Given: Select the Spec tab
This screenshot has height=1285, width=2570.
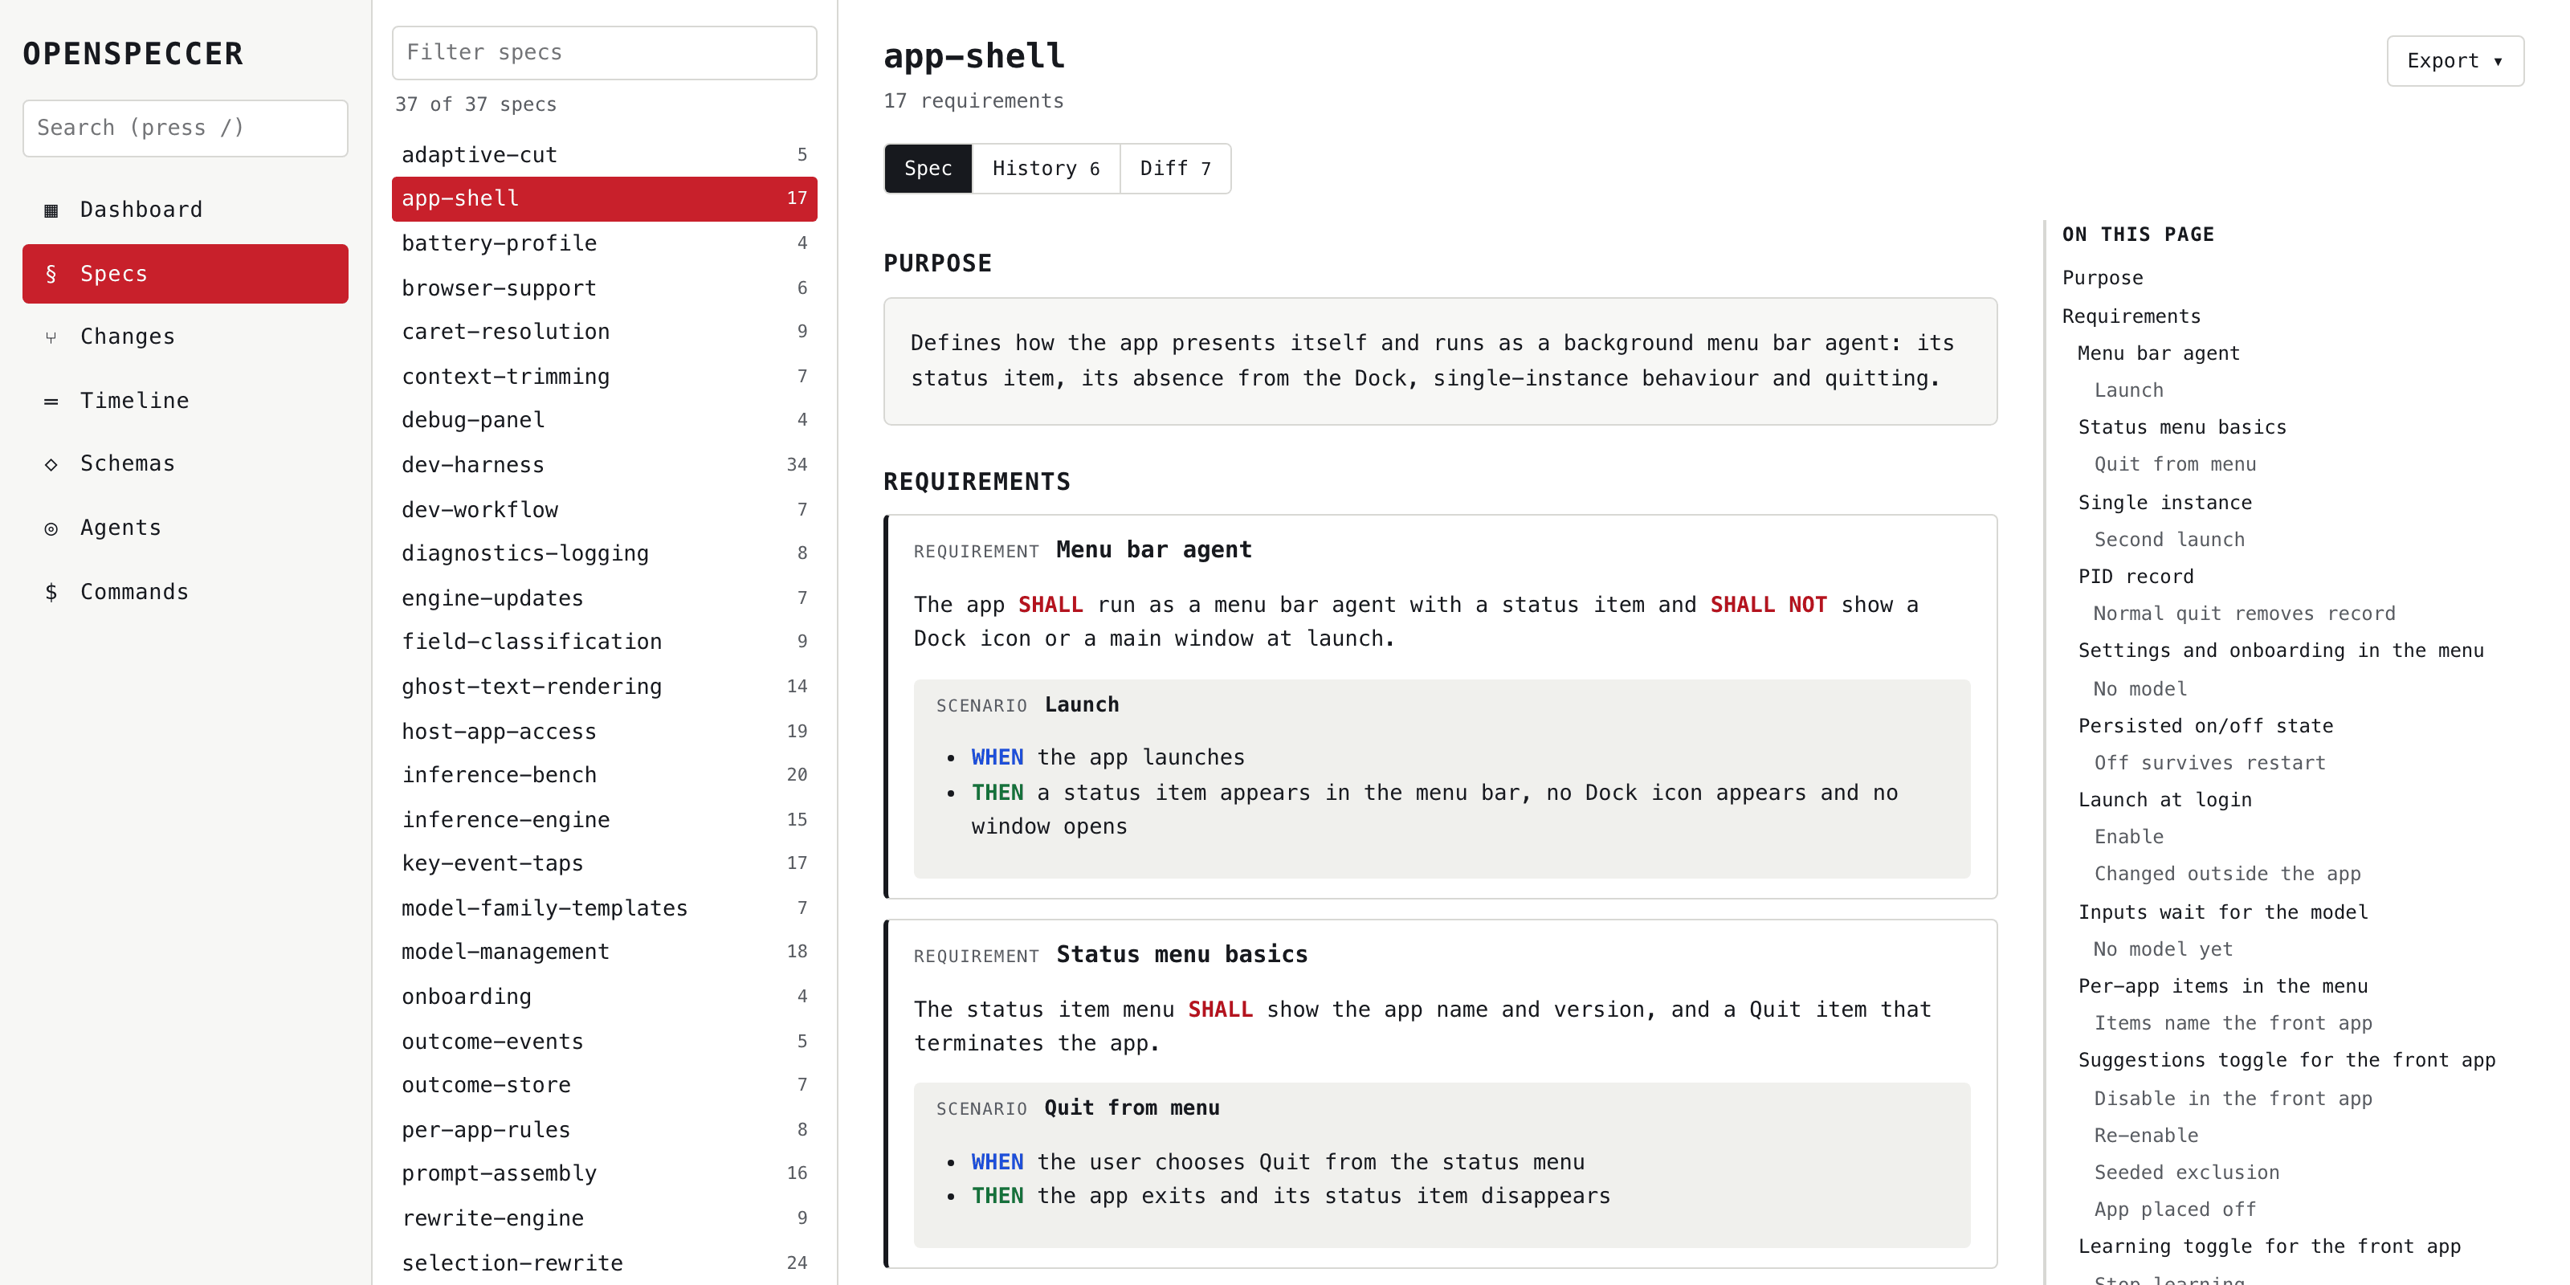Looking at the screenshot, I should pos(928,169).
